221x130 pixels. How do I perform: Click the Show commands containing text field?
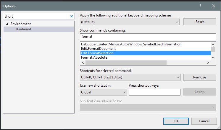coord(148,37)
